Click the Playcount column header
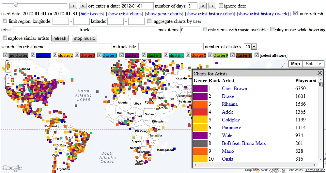The height and width of the screenshot is (173, 326). (306, 81)
